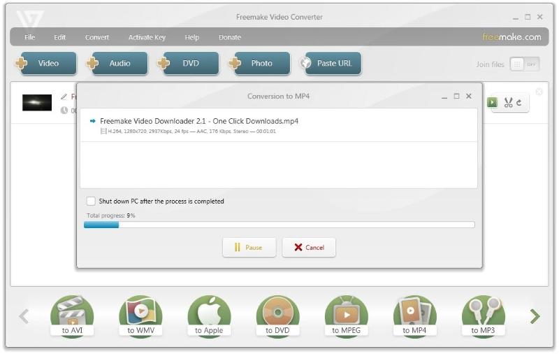Show the previous output formats with the left arrow
Viewport: 559px width, 354px height.
[x=24, y=316]
